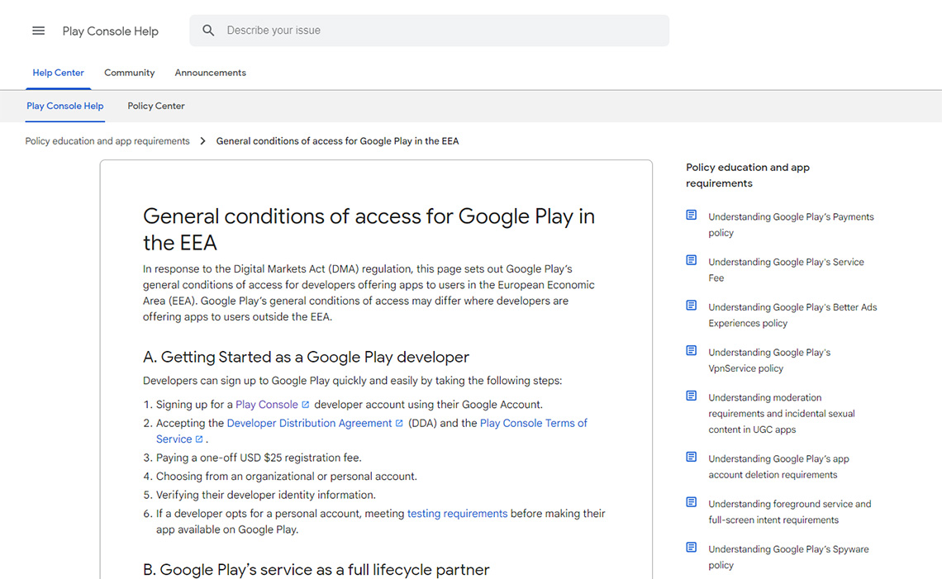Click the current breadcrumb General conditions of access
The image size is (942, 579).
tap(338, 141)
